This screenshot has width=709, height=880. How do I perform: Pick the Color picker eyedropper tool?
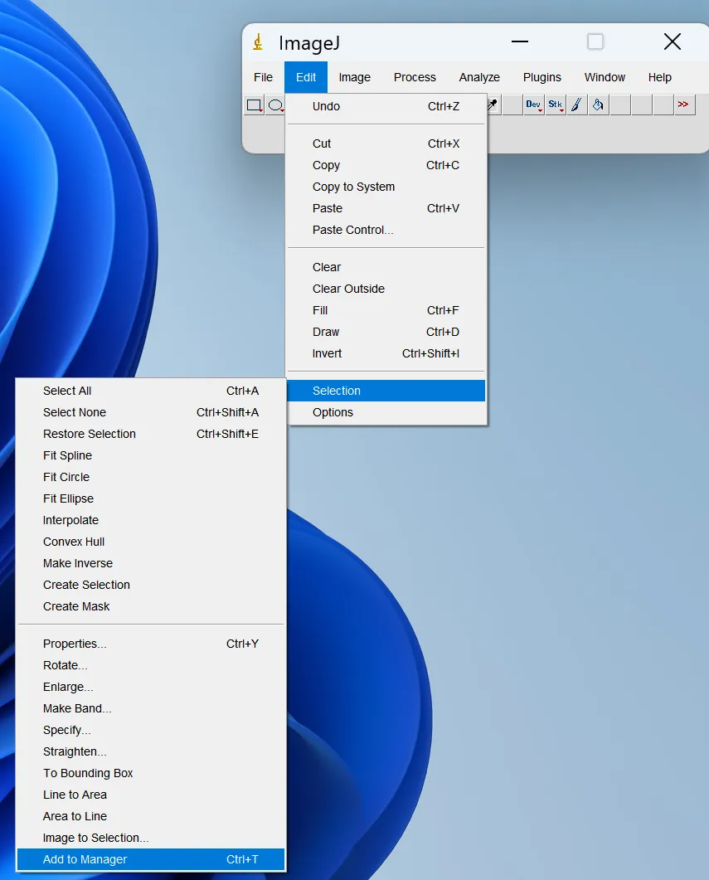(492, 105)
